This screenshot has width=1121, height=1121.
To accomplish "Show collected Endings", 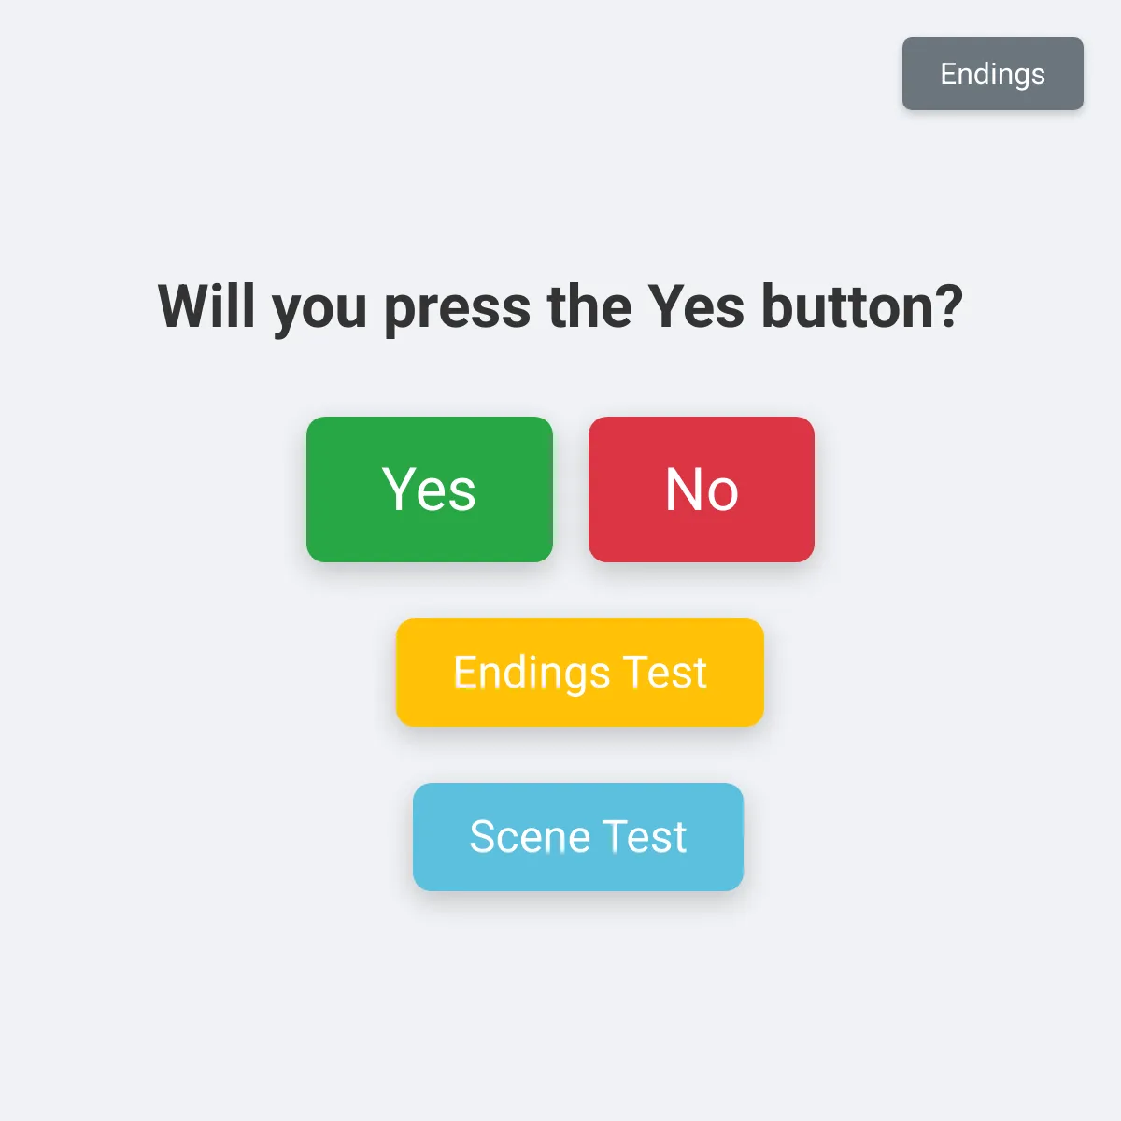I will [993, 74].
